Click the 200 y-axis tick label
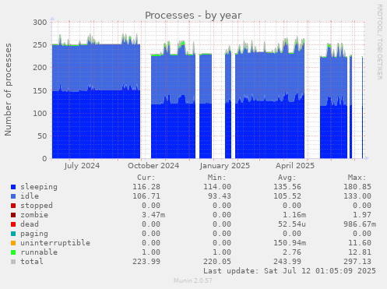The width and height of the screenshot is (387, 289). tap(40, 68)
